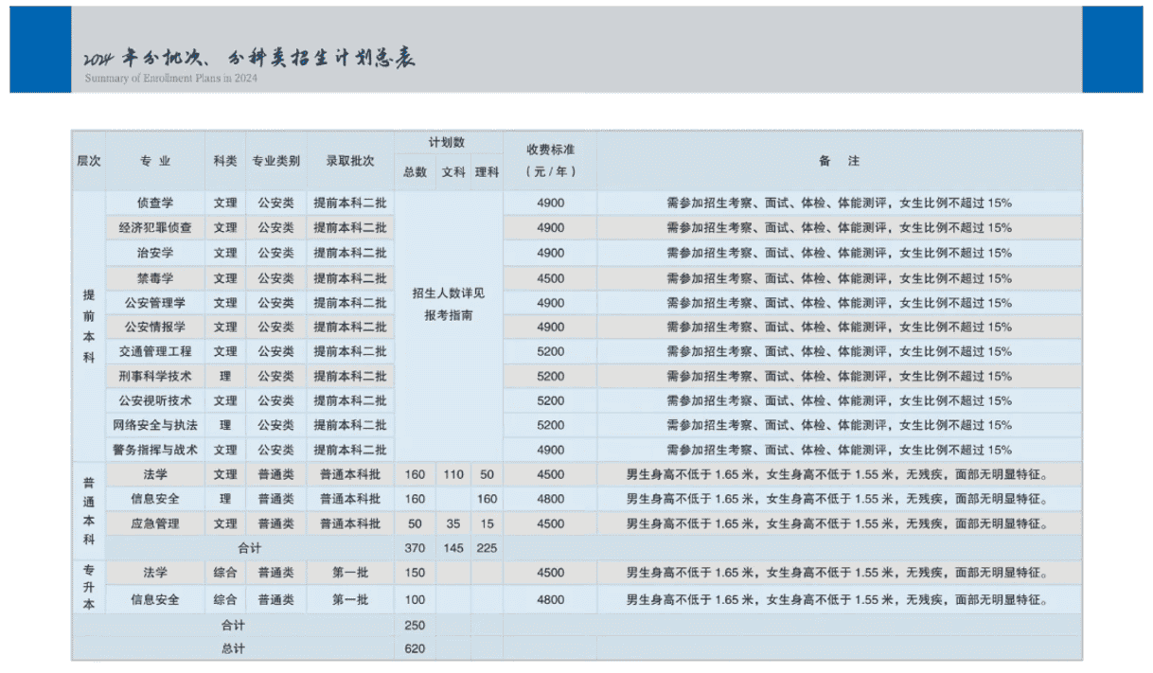This screenshot has height=673, width=1153.
Task: Select the 公安情报学 major cell
Action: 155,327
